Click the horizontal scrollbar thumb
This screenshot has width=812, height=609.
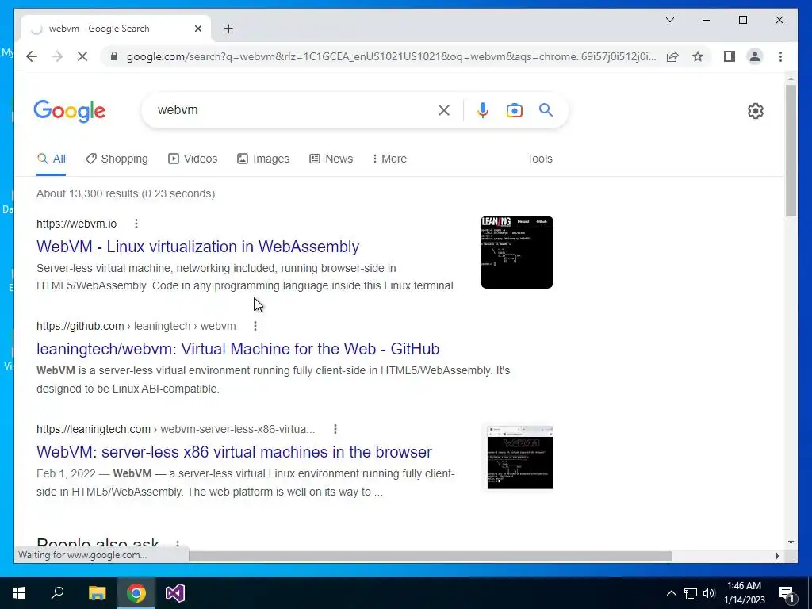point(430,556)
